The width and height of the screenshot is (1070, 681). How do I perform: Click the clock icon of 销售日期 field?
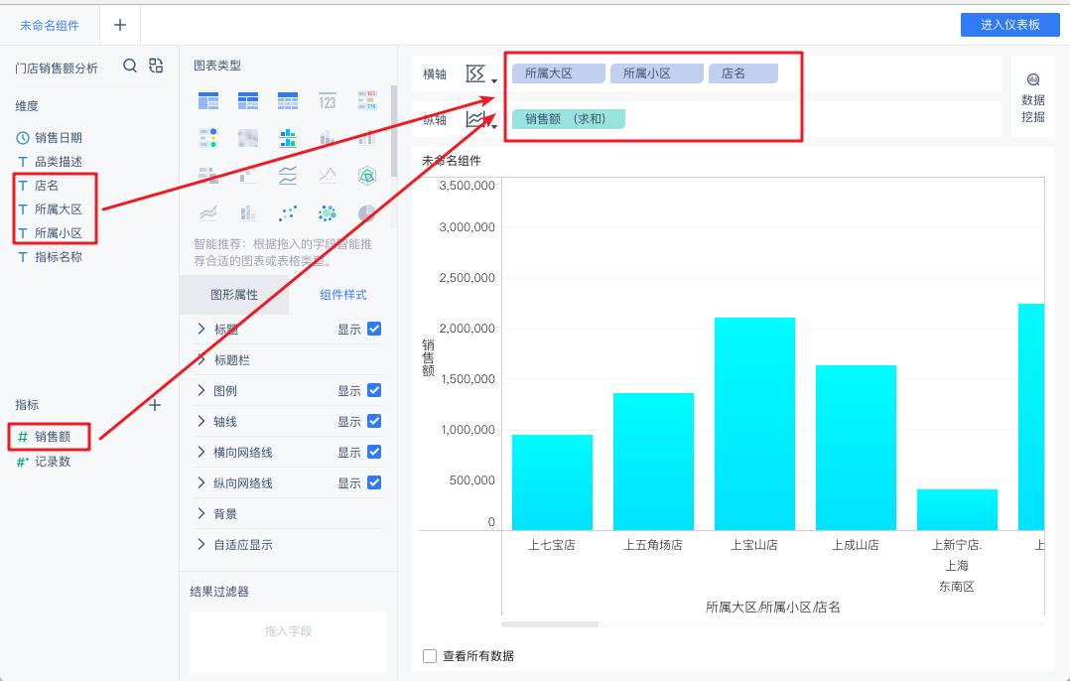point(23,138)
